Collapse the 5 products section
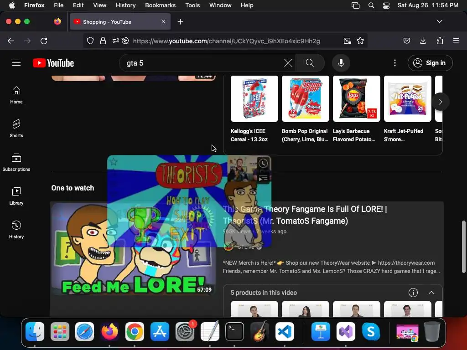This screenshot has width=467, height=350. pos(431,293)
